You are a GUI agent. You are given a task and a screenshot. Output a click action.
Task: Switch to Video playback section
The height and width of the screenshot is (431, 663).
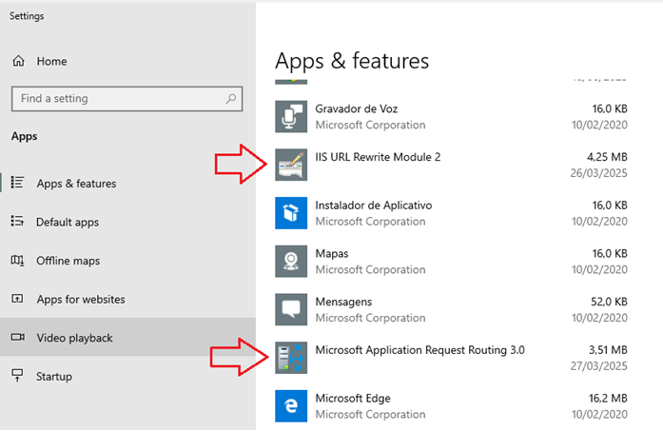127,337
